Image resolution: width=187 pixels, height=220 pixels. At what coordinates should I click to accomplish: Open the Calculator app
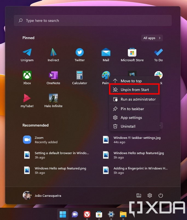coord(80,78)
